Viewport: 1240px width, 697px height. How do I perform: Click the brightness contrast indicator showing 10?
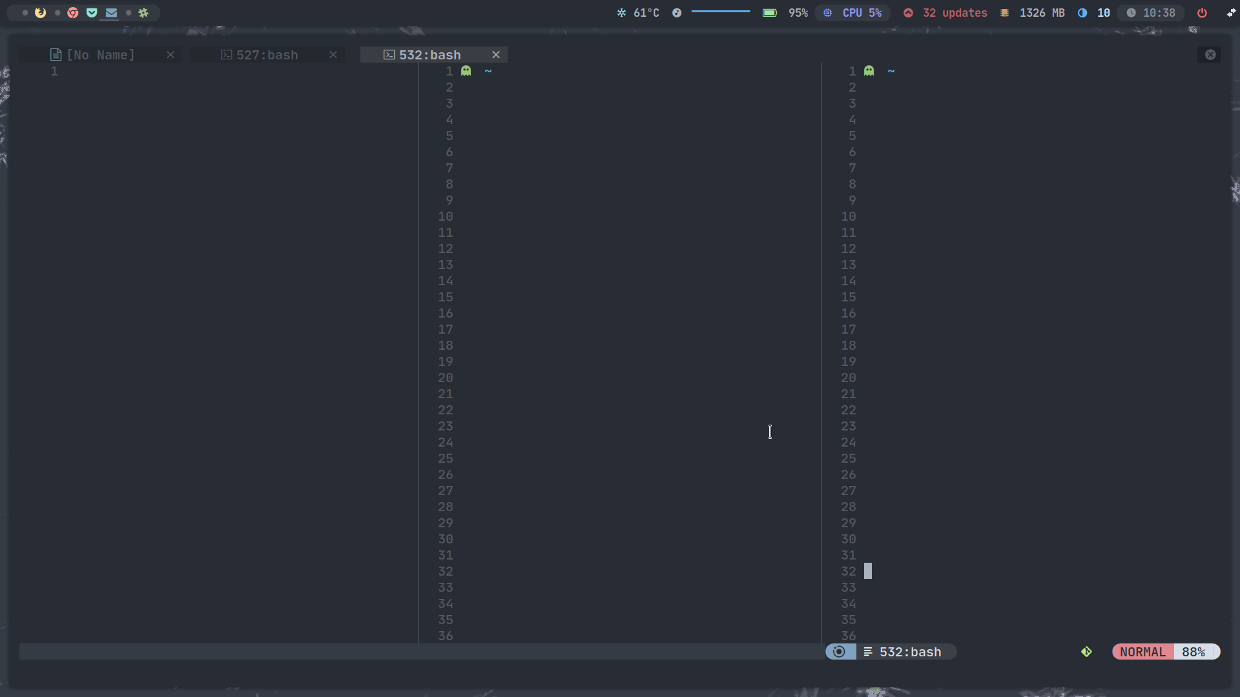pyautogui.click(x=1093, y=12)
